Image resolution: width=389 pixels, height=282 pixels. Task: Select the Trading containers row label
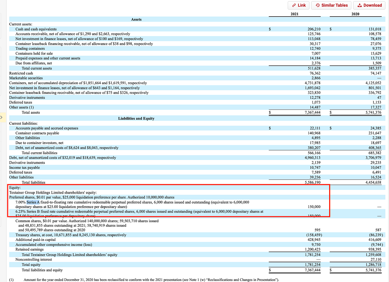pos(30,49)
